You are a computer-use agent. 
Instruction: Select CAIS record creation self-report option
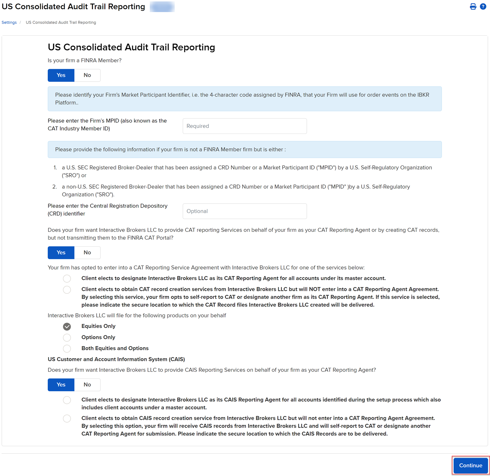67,418
